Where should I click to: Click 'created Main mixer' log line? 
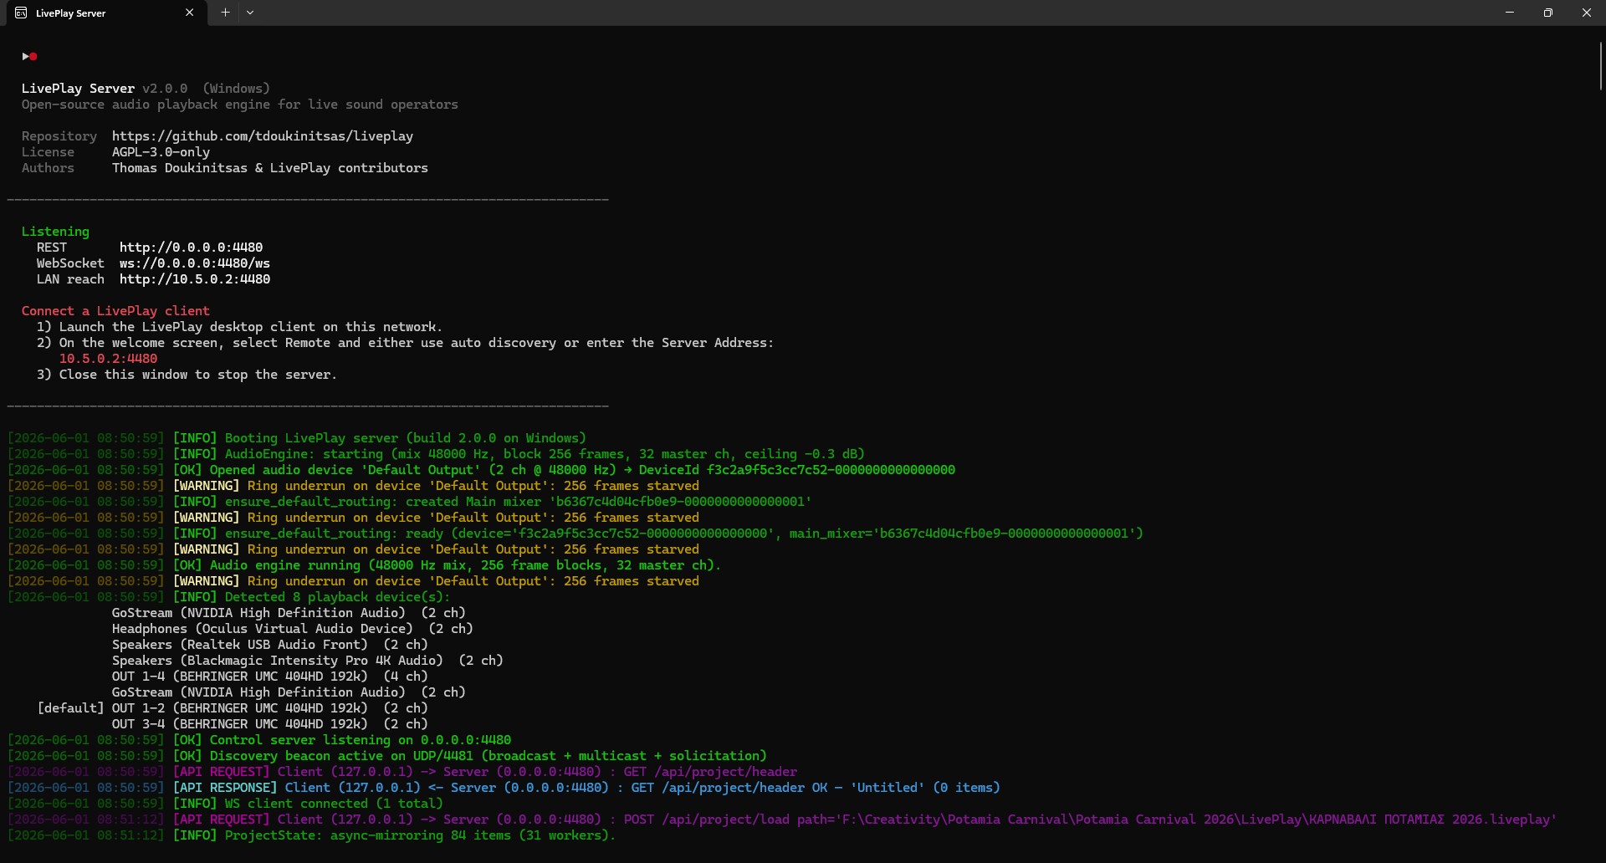410,501
